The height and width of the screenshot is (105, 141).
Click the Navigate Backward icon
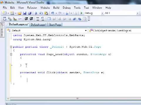(x=68, y=13)
